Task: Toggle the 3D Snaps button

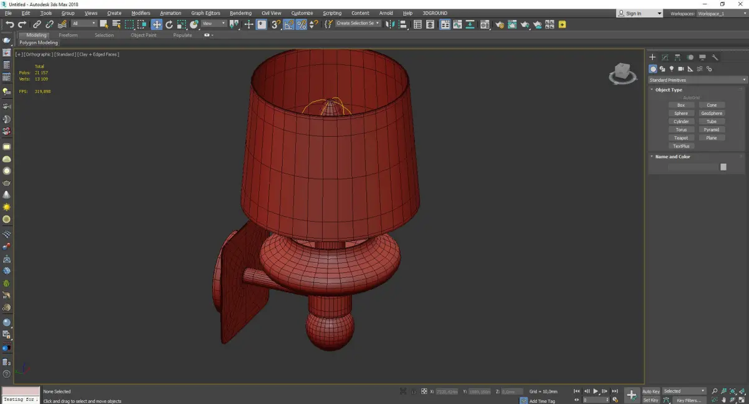Action: point(275,24)
